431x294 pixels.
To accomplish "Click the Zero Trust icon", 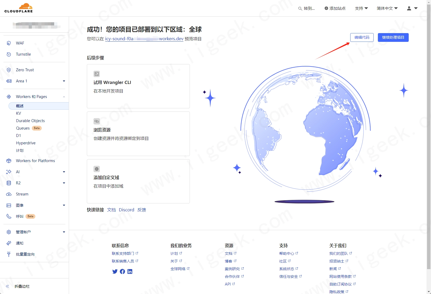I will click(x=9, y=70).
